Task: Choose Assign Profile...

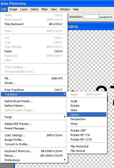Action: [x=34, y=140]
